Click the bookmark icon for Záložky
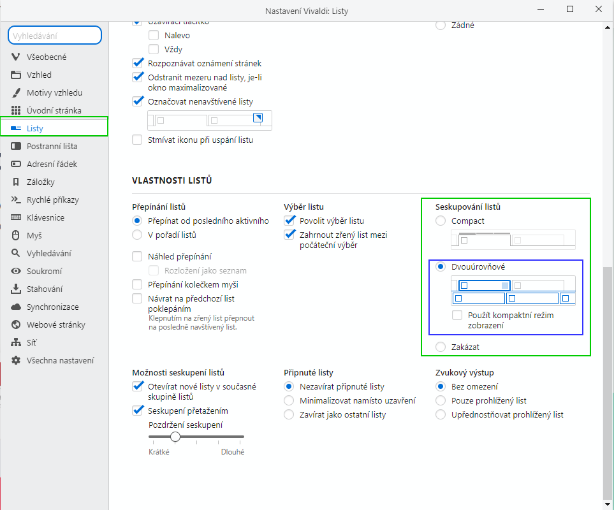Viewport: 614px width, 510px height. (16, 182)
